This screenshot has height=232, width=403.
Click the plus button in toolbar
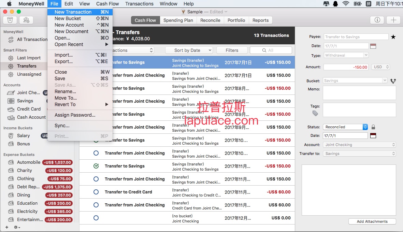(393, 20)
